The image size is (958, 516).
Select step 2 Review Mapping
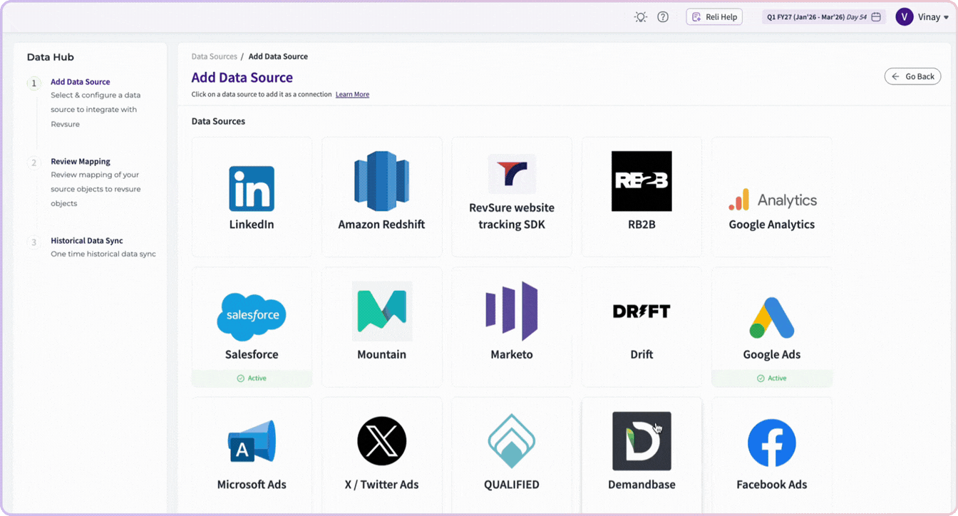click(x=81, y=162)
